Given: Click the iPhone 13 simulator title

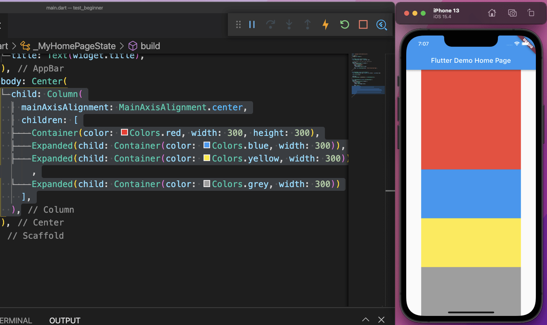Looking at the screenshot, I should (x=446, y=10).
